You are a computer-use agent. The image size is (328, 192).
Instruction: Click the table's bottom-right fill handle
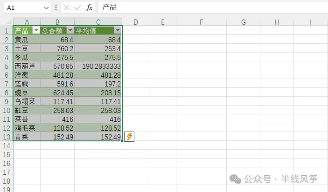[122, 141]
